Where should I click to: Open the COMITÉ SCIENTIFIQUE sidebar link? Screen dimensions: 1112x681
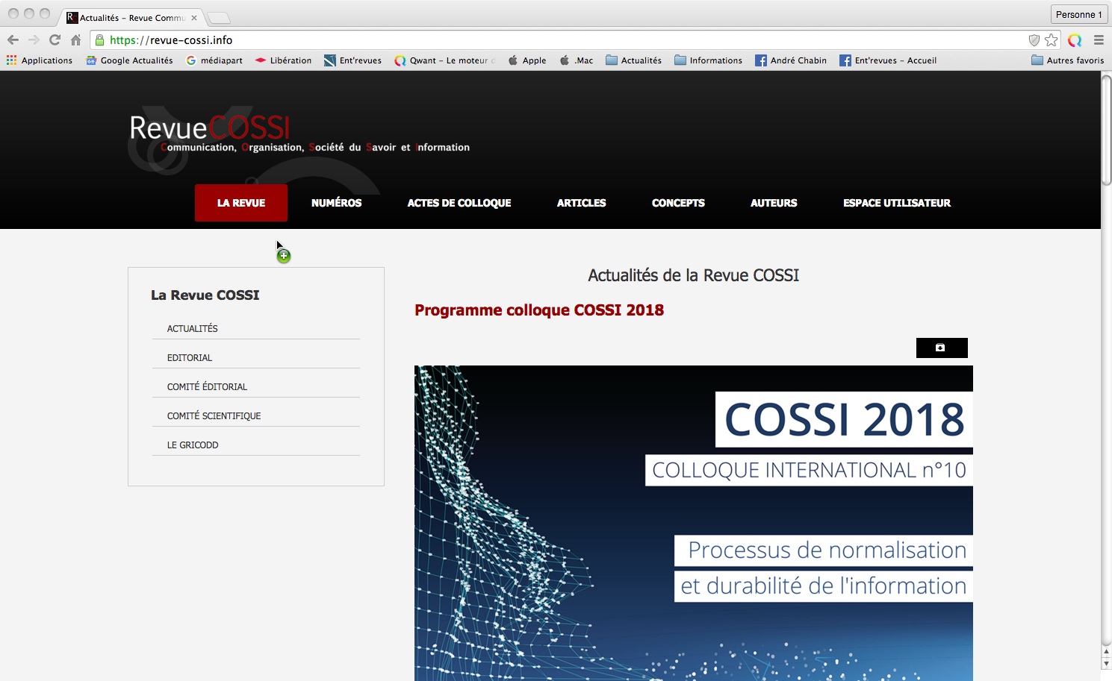tap(214, 415)
